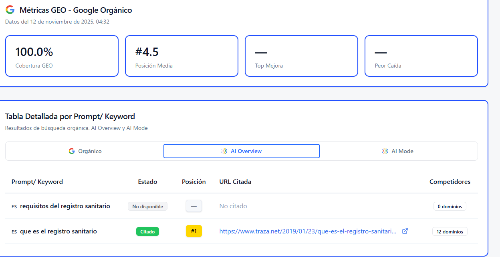Click the Google logo beside Métricas GEO title
Image resolution: width=500 pixels, height=257 pixels.
(x=10, y=10)
